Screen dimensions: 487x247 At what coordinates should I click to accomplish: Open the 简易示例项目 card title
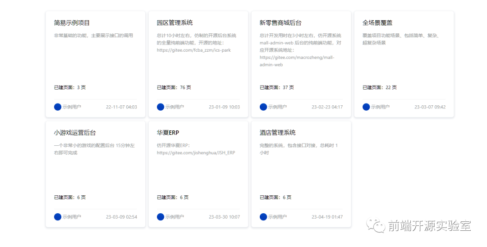click(x=72, y=22)
